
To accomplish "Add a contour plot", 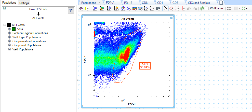I will pyautogui.click(x=123, y=8).
